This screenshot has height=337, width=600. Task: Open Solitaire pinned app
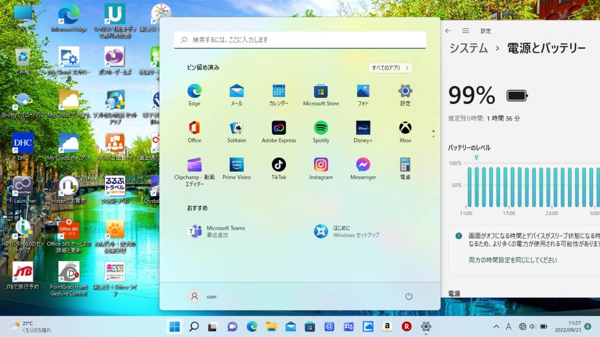236,132
